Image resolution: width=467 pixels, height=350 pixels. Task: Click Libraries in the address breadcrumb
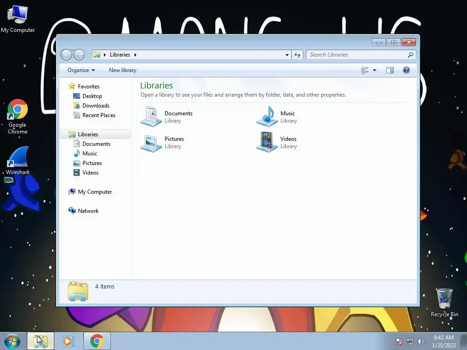tap(120, 55)
